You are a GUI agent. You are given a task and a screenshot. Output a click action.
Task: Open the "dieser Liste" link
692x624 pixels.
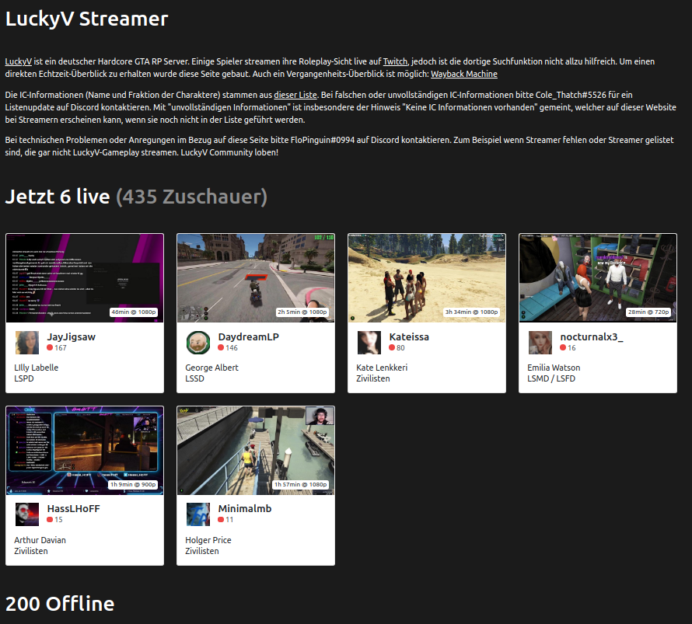coord(295,94)
